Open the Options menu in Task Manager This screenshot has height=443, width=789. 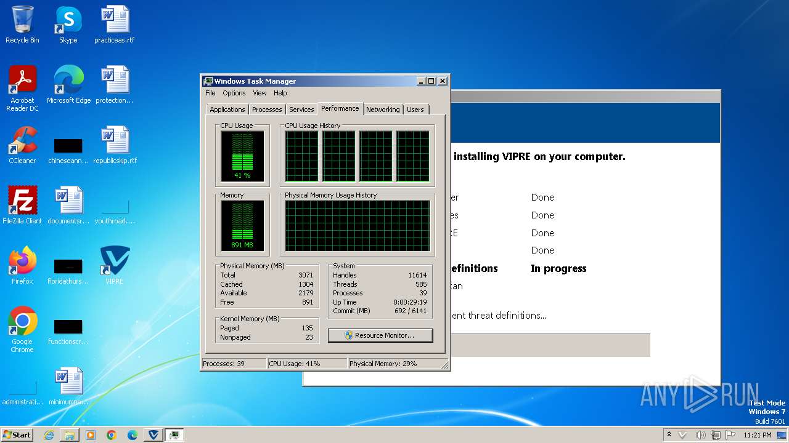234,93
